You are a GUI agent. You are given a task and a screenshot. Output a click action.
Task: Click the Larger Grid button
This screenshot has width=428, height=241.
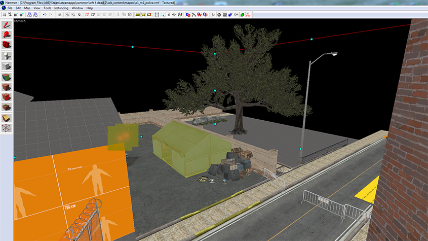click(x=21, y=15)
